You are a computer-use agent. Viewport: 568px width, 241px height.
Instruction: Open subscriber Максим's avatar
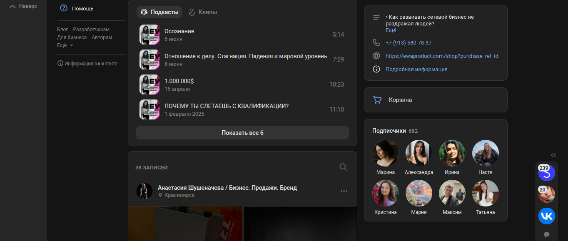click(452, 193)
